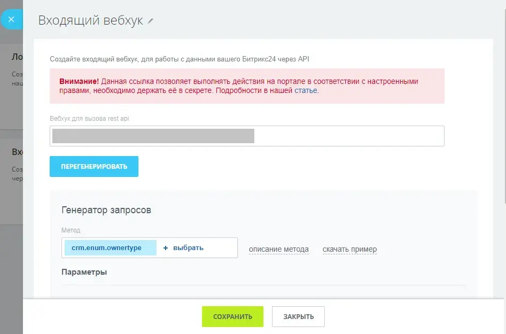Click the скачать пример link

349,249
